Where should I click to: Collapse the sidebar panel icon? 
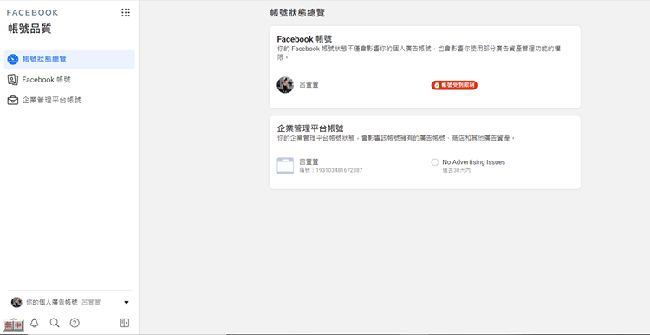coord(125,323)
